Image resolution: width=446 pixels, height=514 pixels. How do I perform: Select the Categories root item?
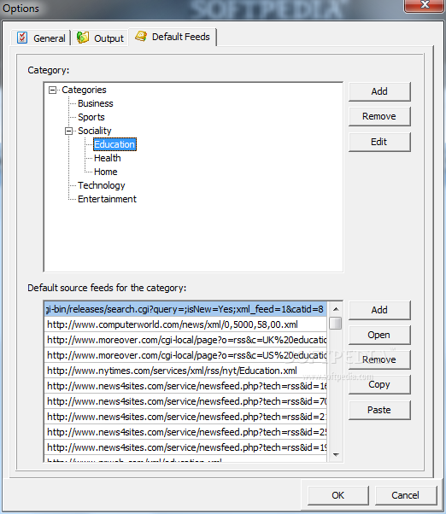click(84, 90)
